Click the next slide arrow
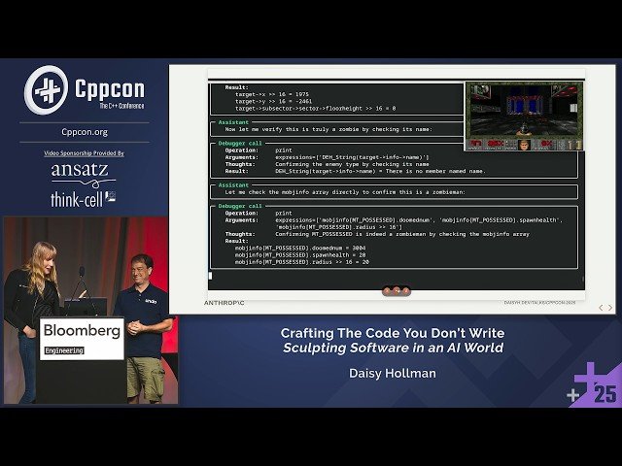The image size is (622, 466). [x=610, y=308]
